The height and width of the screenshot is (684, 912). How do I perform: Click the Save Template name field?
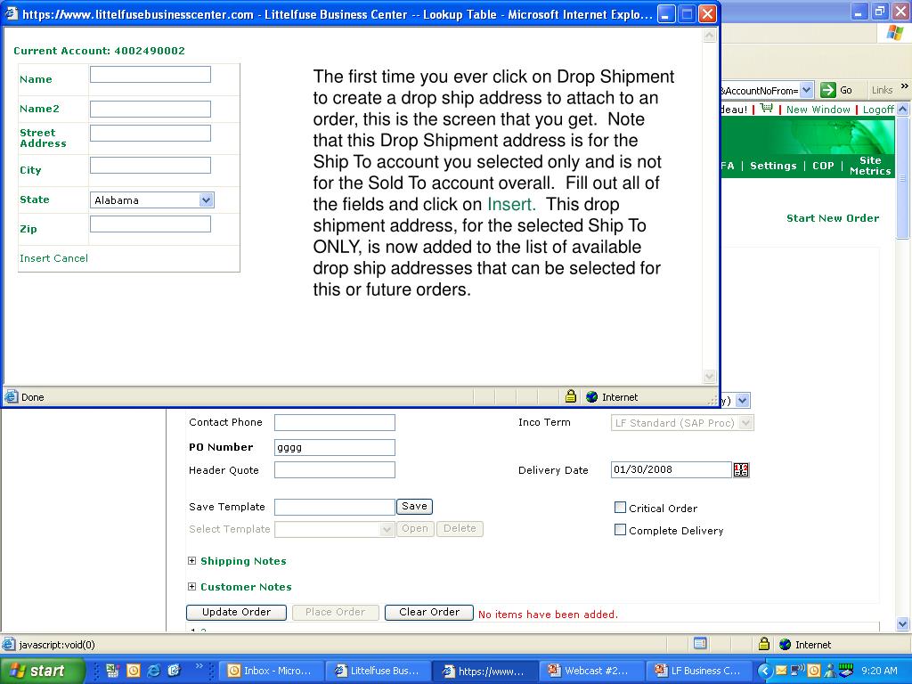[335, 507]
